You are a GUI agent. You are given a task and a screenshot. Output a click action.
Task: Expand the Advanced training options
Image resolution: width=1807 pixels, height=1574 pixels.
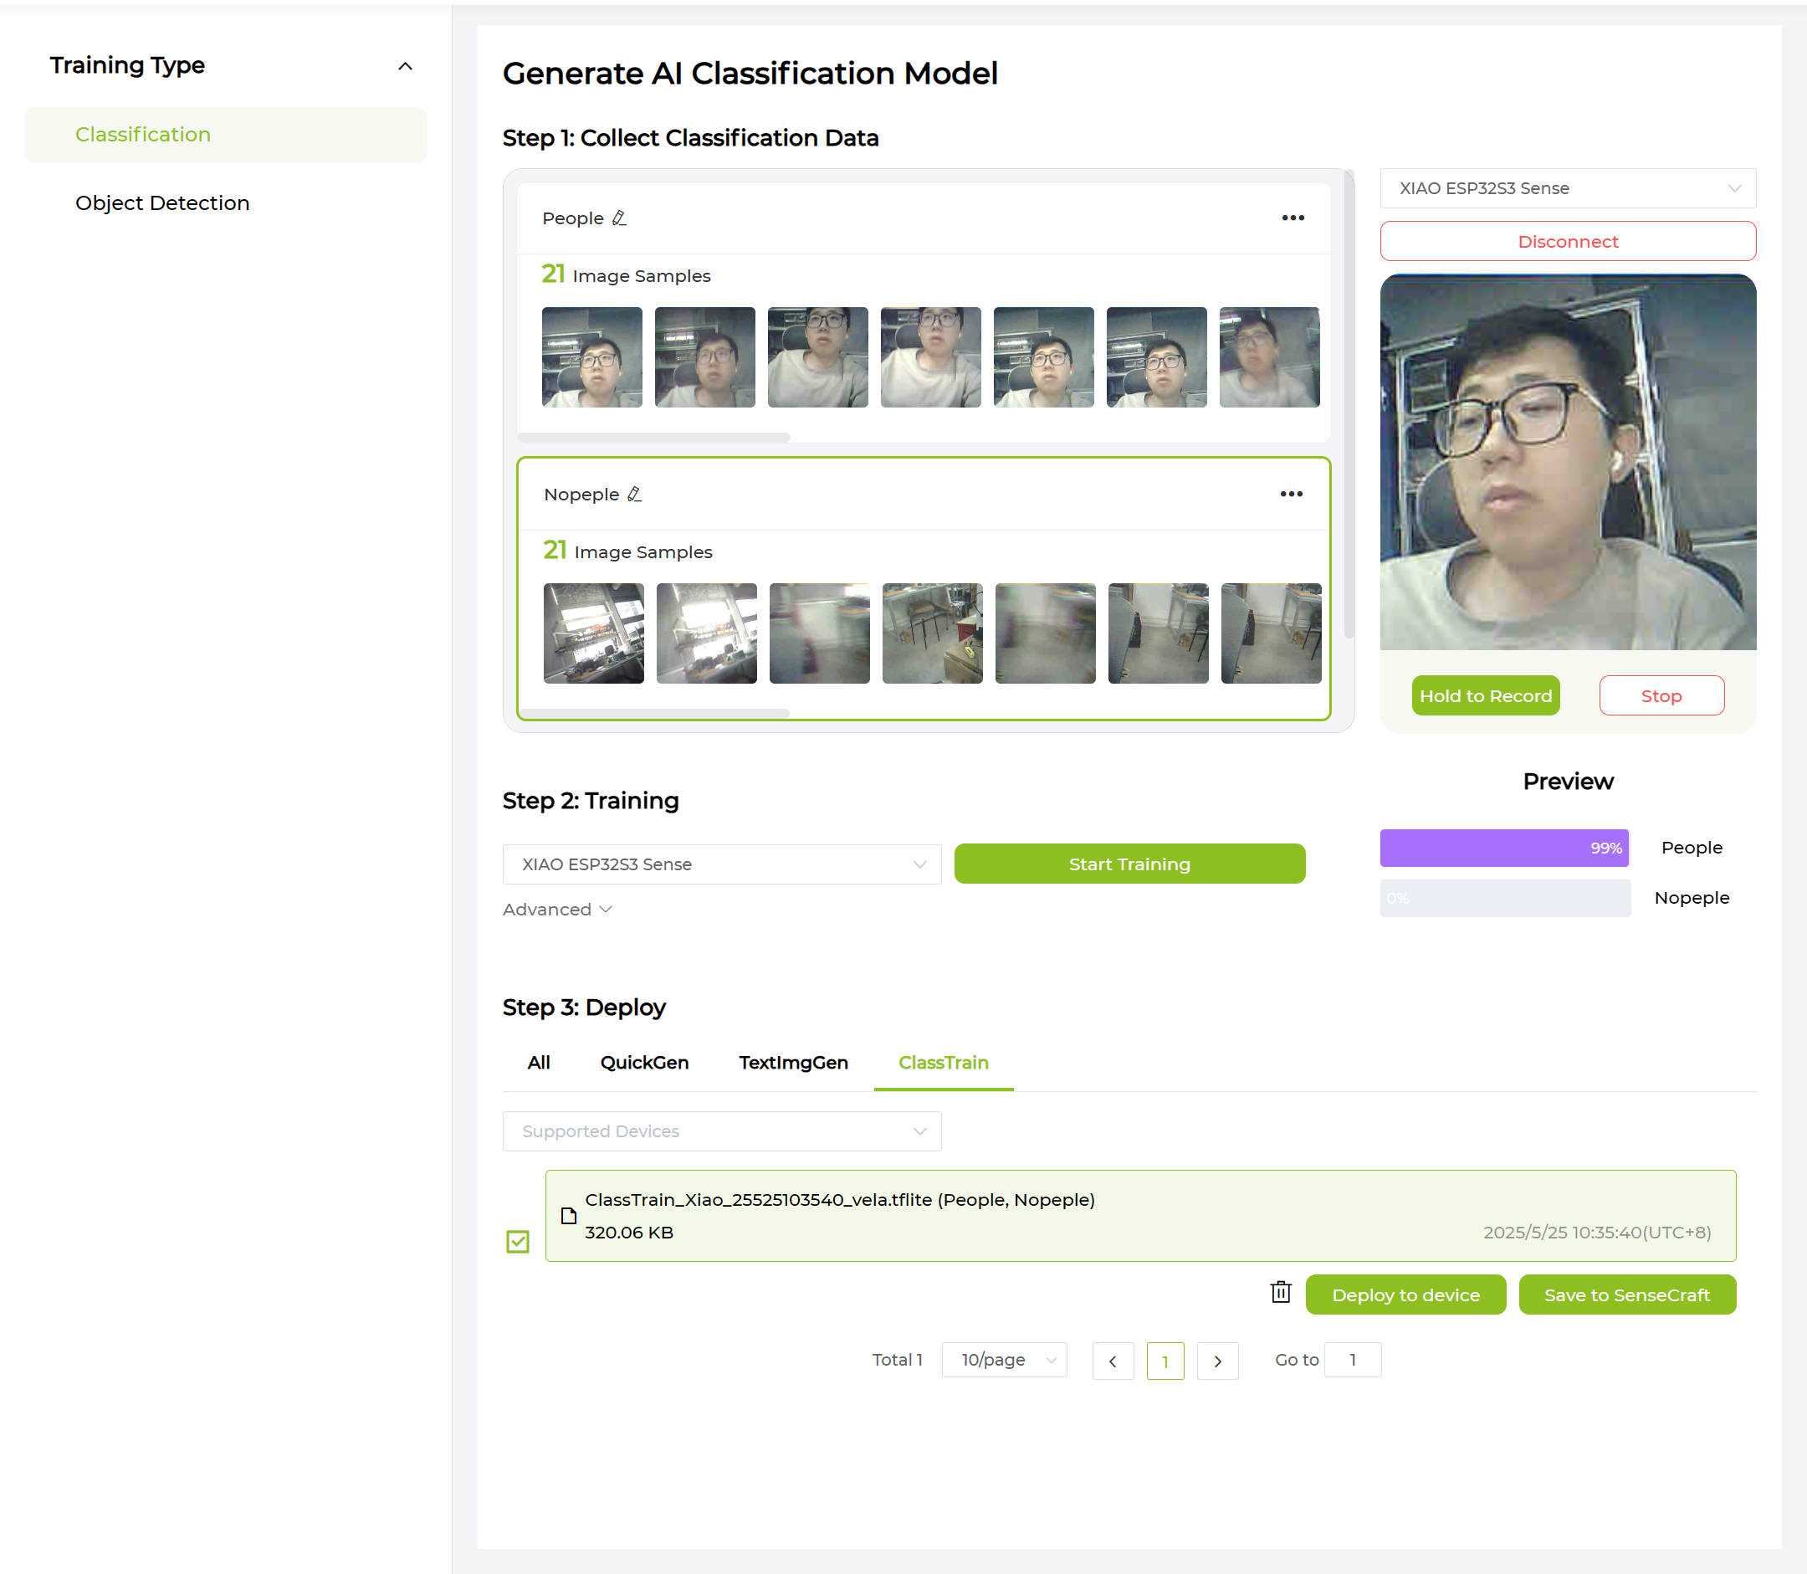click(x=556, y=910)
